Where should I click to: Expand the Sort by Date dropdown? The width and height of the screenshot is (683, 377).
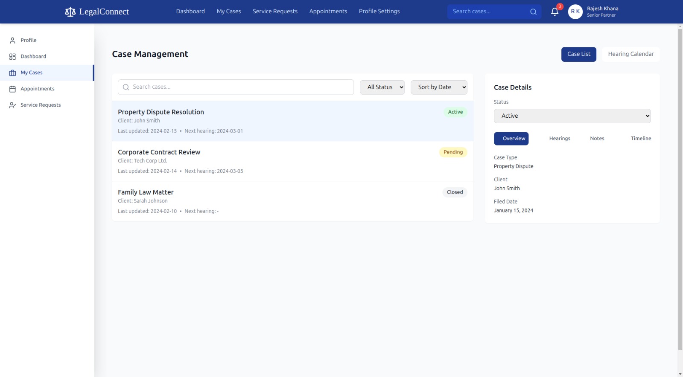[439, 87]
